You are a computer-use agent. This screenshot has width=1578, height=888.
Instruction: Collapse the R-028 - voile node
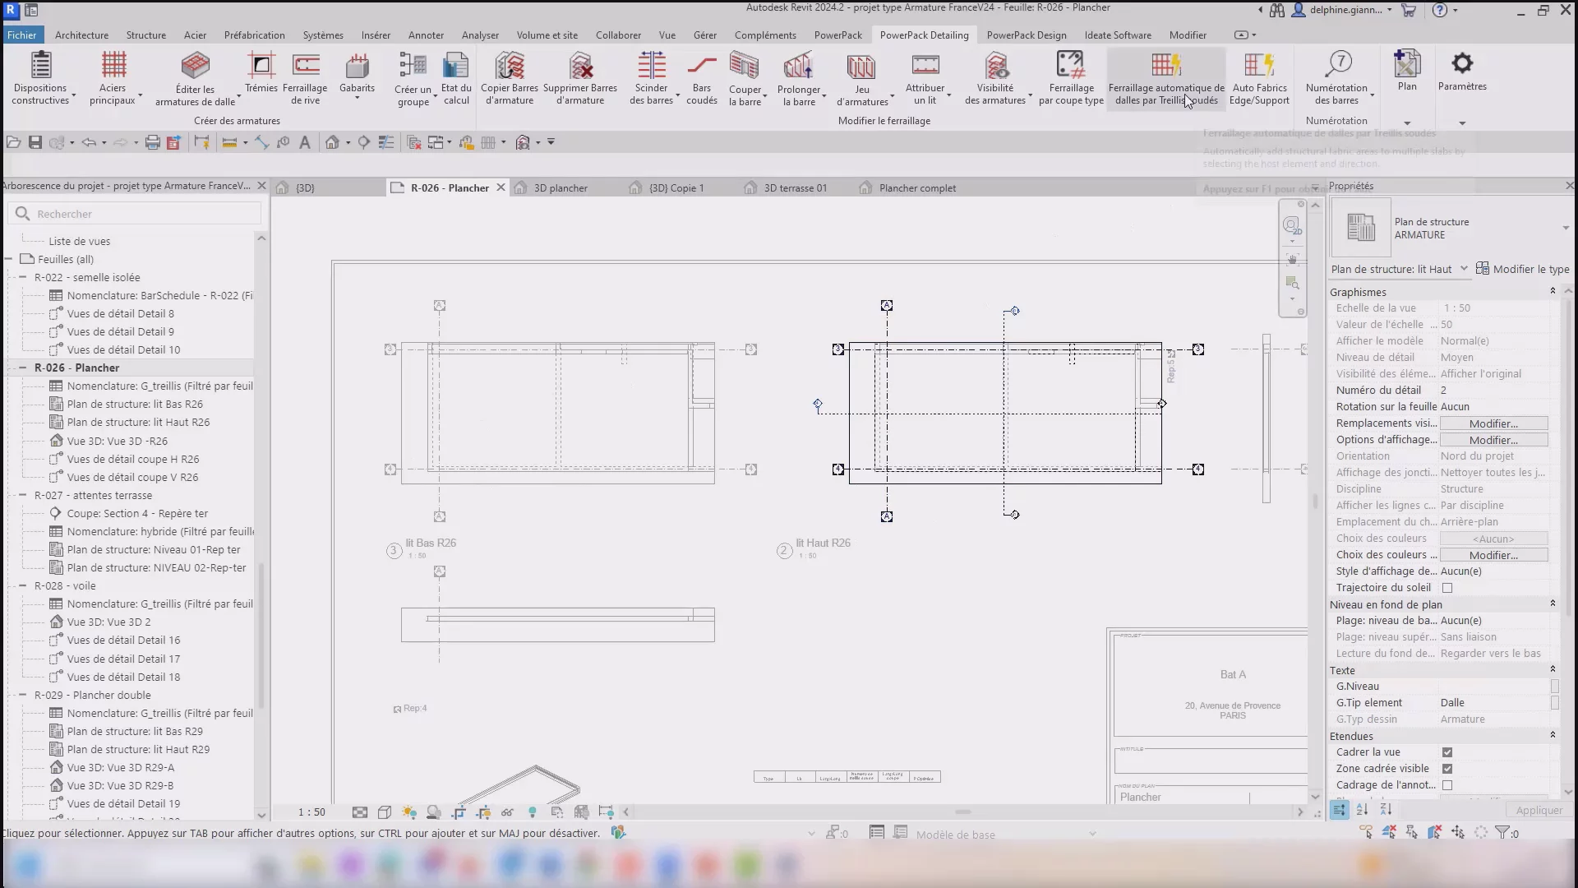point(23,585)
